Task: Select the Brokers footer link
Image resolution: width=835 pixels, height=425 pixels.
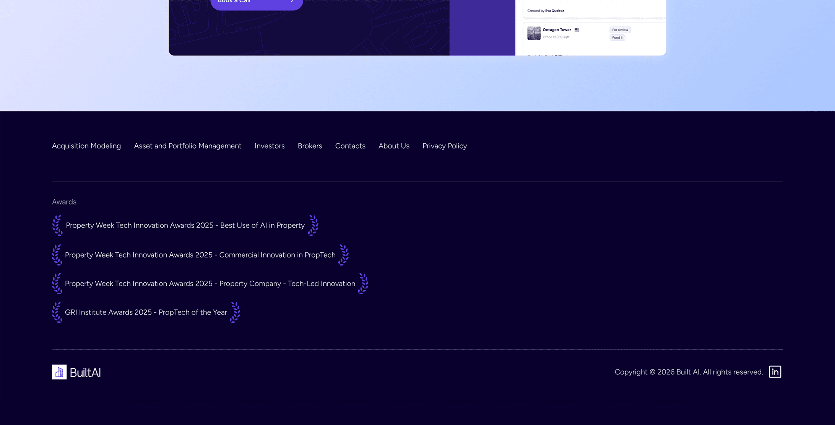Action: 310,146
